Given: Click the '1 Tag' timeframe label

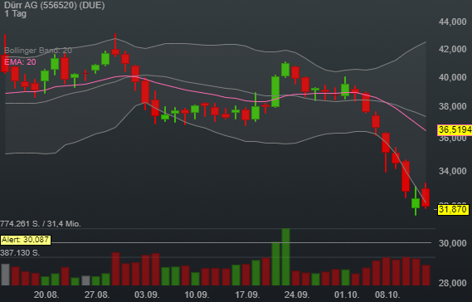Looking at the screenshot, I should 16,14.
